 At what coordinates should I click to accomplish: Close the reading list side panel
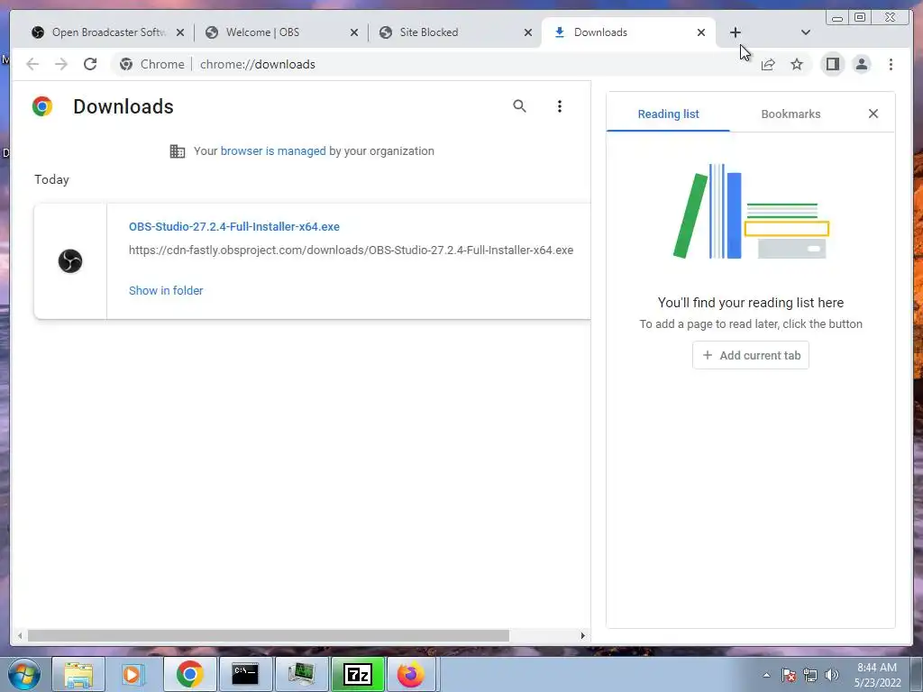point(873,114)
